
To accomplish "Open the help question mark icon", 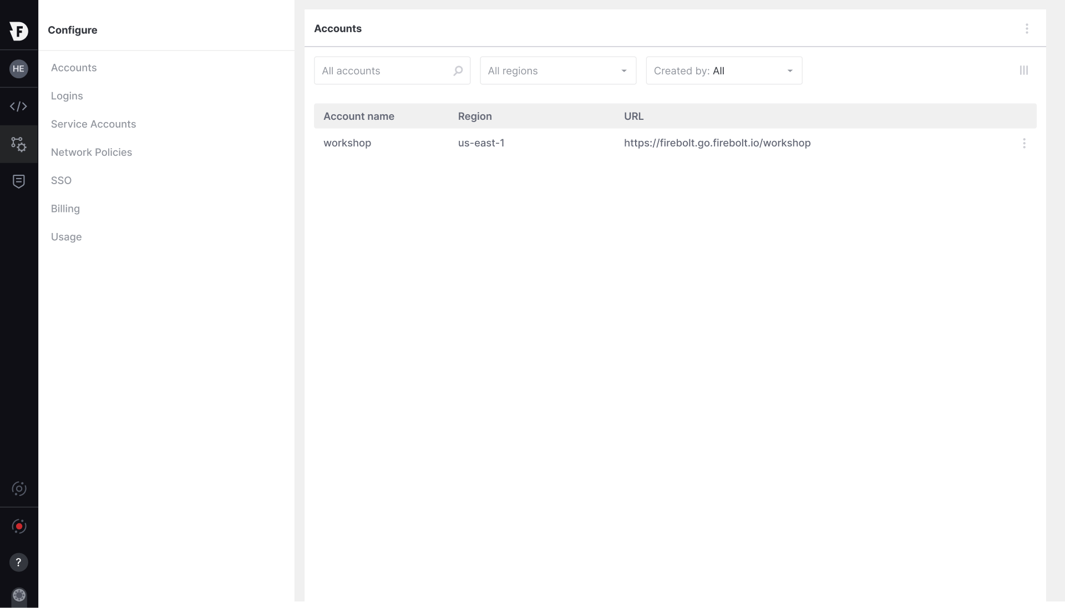I will pos(19,563).
